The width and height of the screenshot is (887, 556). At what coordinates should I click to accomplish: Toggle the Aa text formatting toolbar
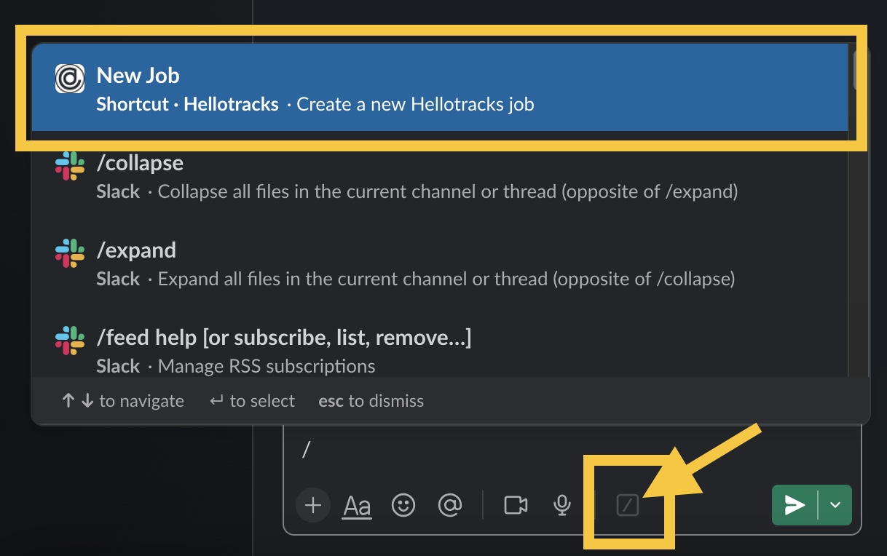point(357,505)
